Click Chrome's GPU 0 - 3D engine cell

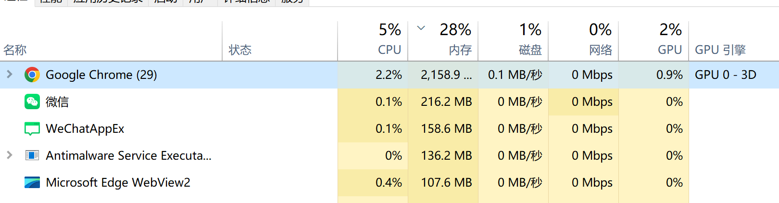coord(726,75)
